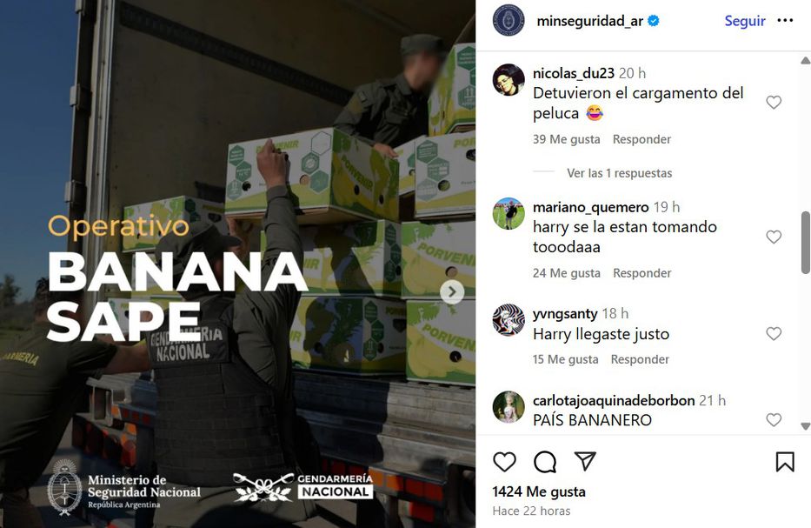Screen dimensions: 811x528
Task: Go to next carousel image arrow
Action: (451, 292)
